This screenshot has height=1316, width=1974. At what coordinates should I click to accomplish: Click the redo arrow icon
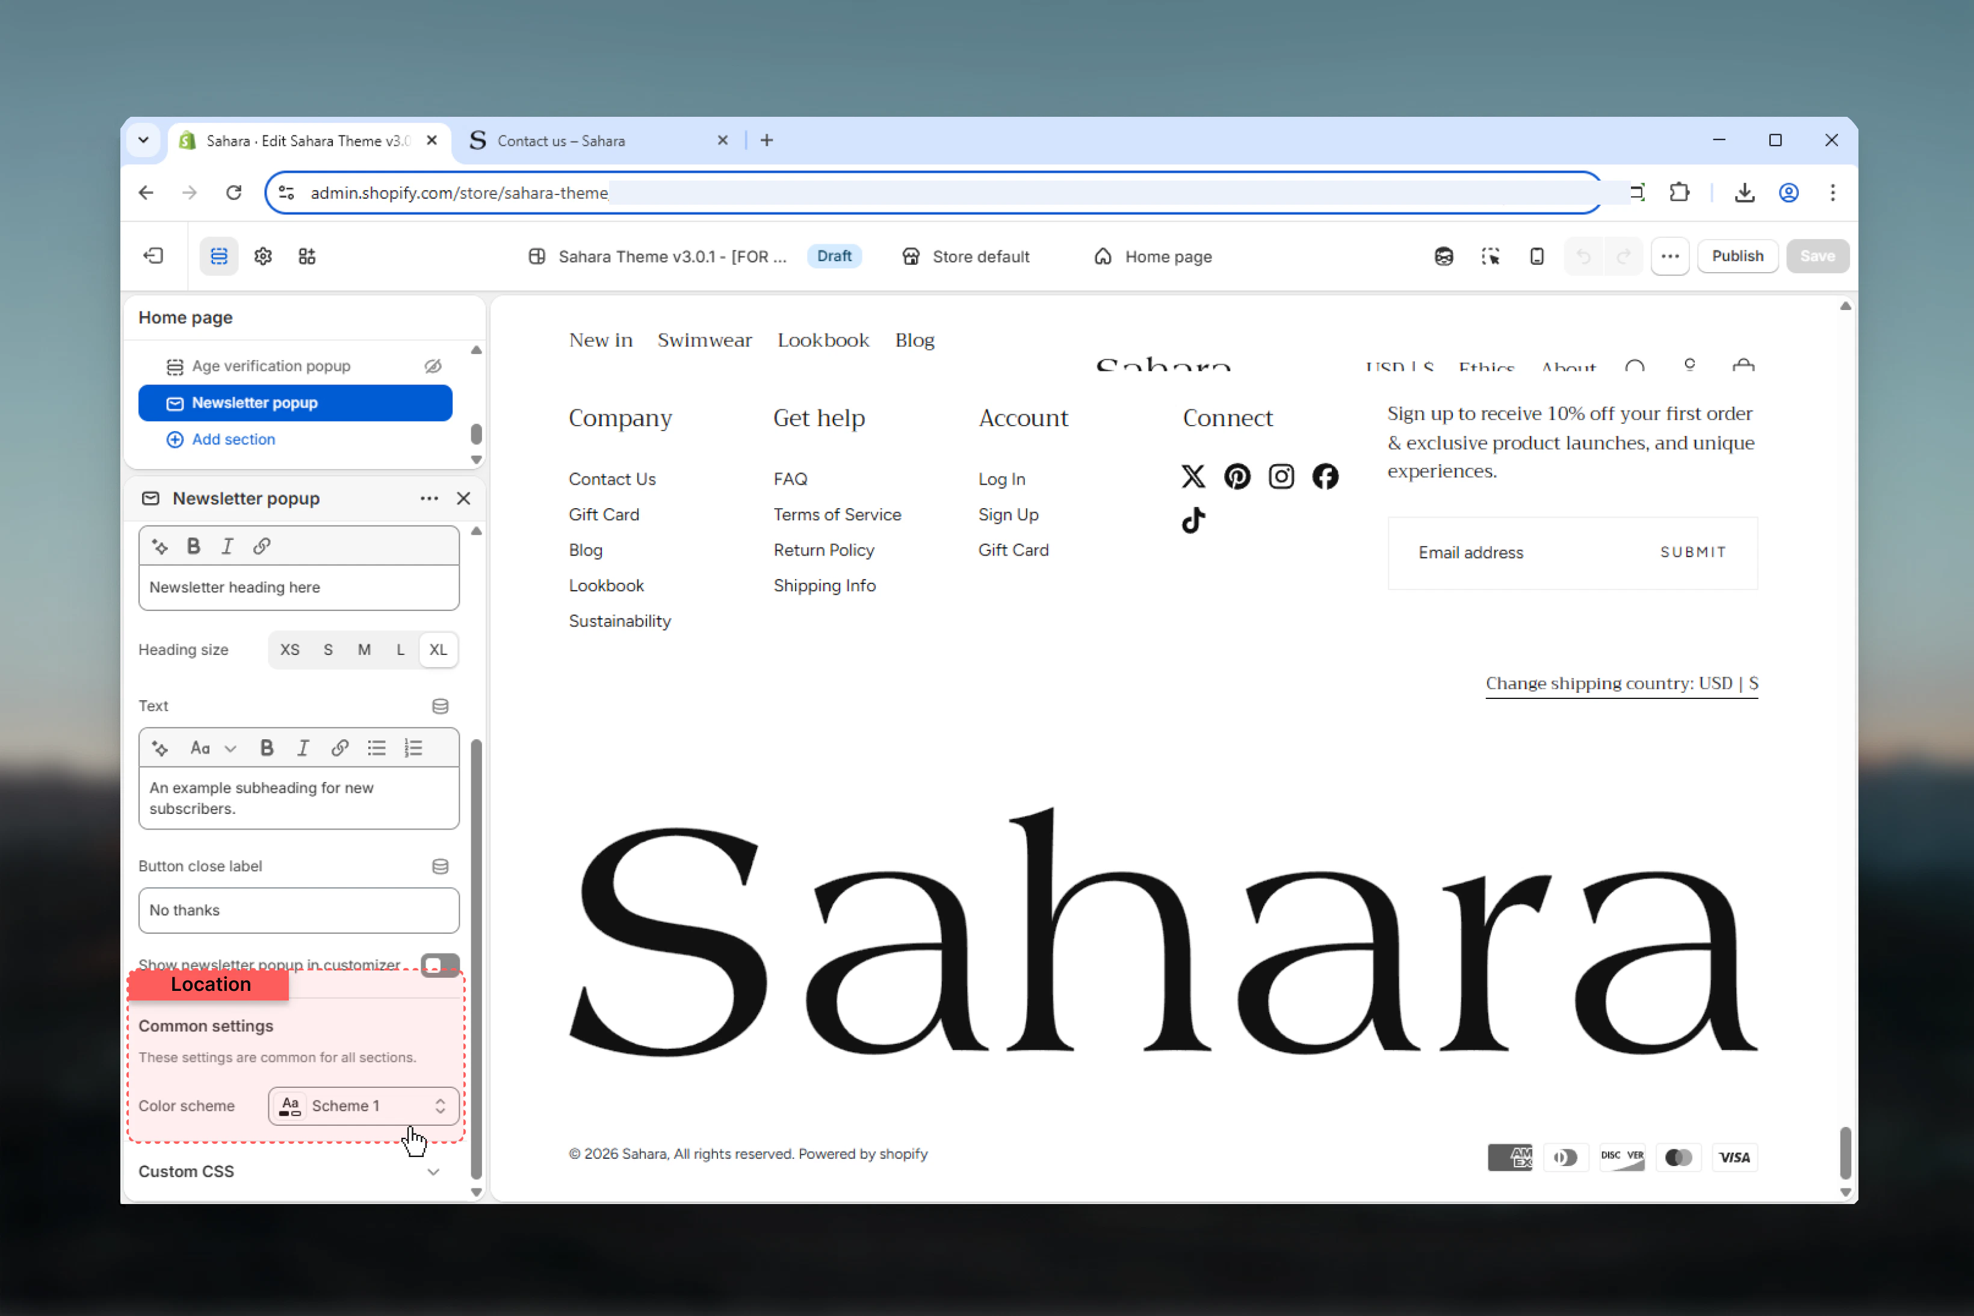coord(1623,256)
